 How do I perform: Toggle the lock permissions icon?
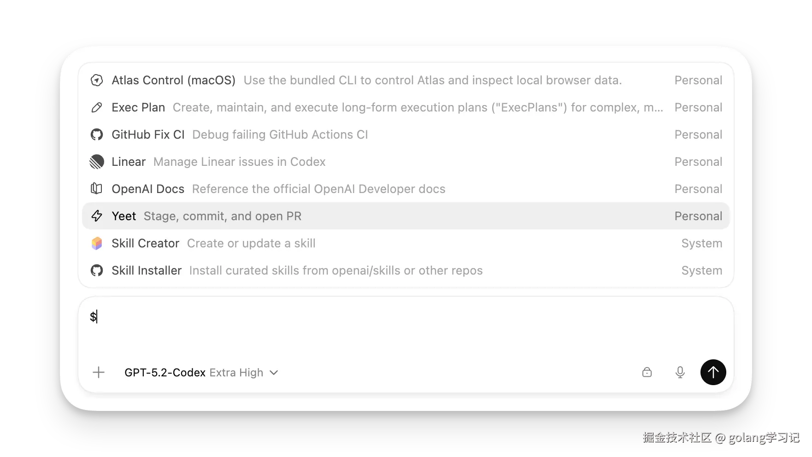click(647, 372)
